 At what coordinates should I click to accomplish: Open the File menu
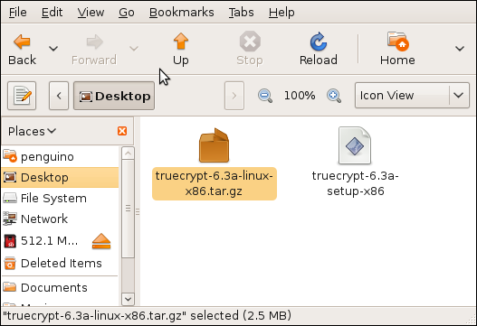click(17, 12)
